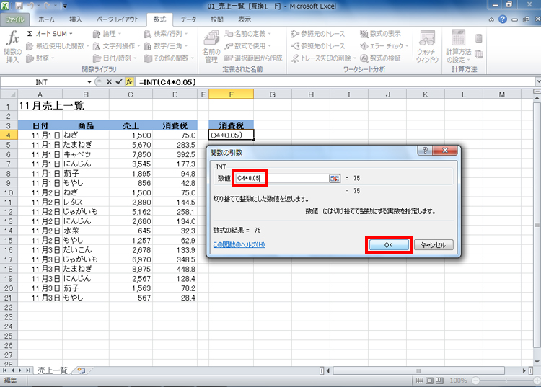Viewport: 541px width, 387px height.
Task: Cancel formula entry with X in formula bar
Action: [x=109, y=82]
